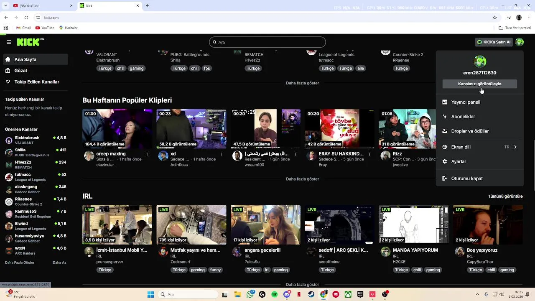The image size is (535, 301).
Task: Click the fps tag under Shilla
Action: pos(207,69)
